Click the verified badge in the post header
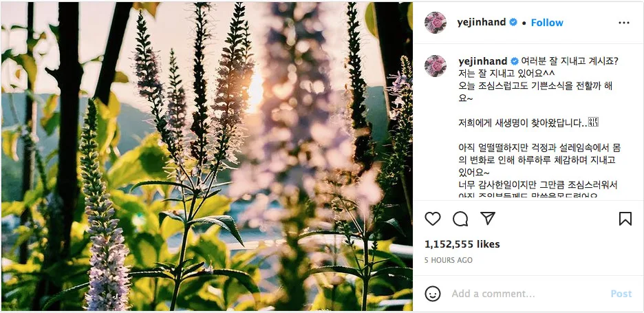Screen dimensions: 644x313 513,23
